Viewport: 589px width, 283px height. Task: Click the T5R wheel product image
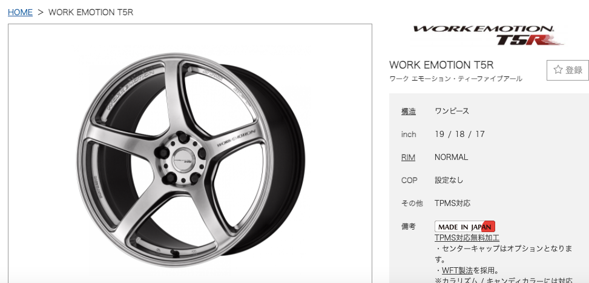pos(190,154)
